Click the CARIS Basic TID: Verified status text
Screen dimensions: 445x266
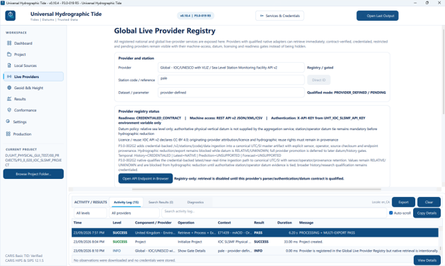24,256
